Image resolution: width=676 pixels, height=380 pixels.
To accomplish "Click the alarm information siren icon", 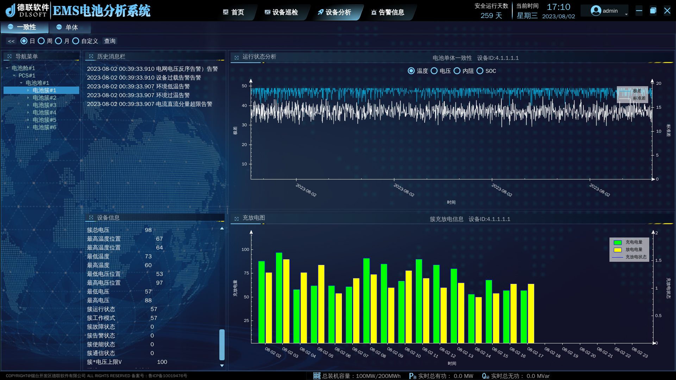I will pos(374,12).
